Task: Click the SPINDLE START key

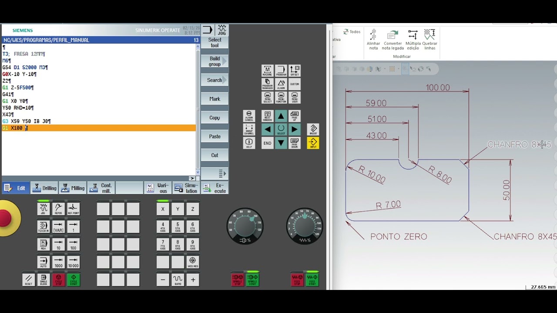Action: 252,280
